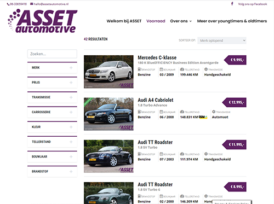Open Meer over youngtimers & oldtimers
The image size is (274, 204).
click(x=232, y=21)
